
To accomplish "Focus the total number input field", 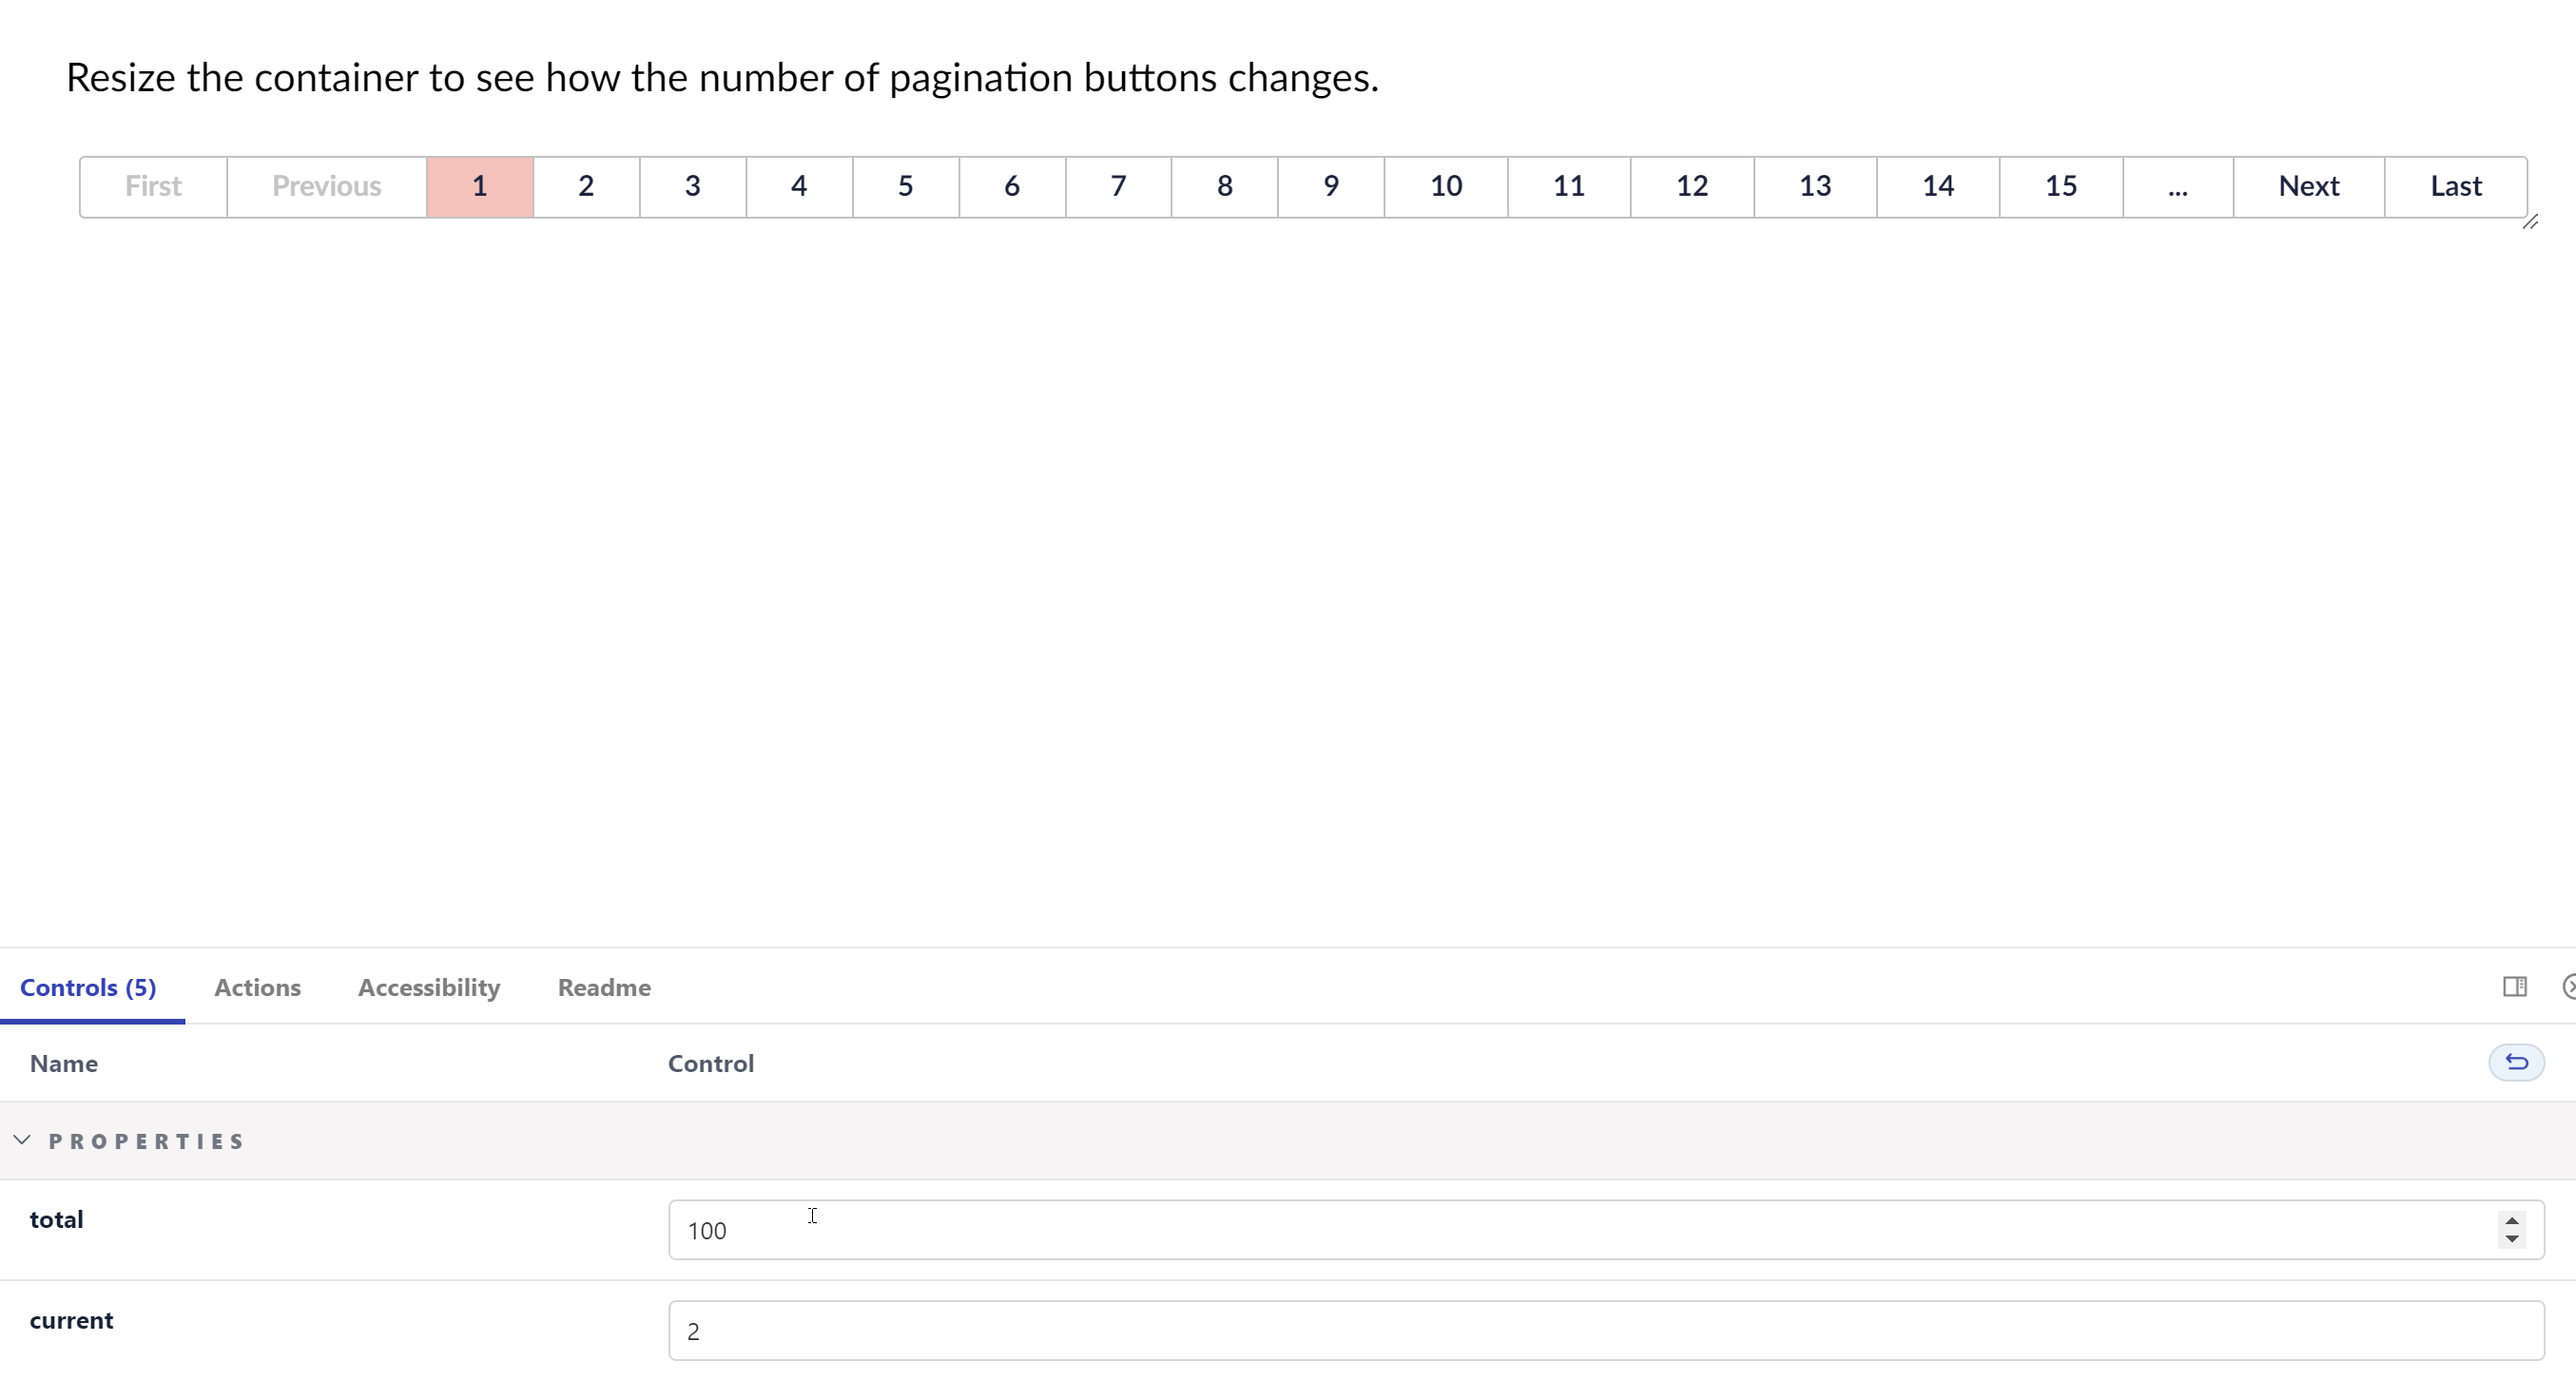I will tap(1606, 1230).
